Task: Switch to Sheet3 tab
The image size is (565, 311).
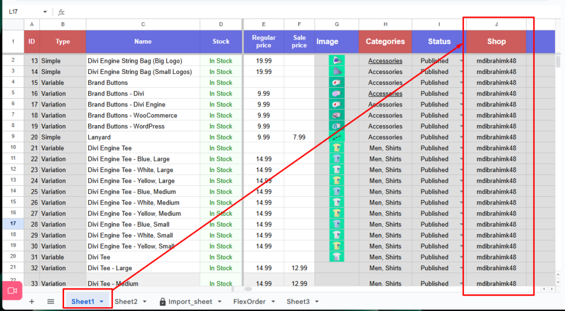Action: coord(298,302)
